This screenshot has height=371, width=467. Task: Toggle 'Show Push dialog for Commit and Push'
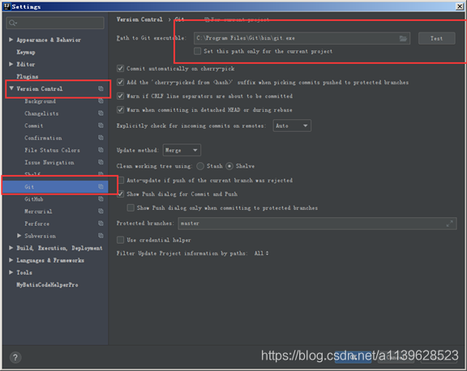121,194
